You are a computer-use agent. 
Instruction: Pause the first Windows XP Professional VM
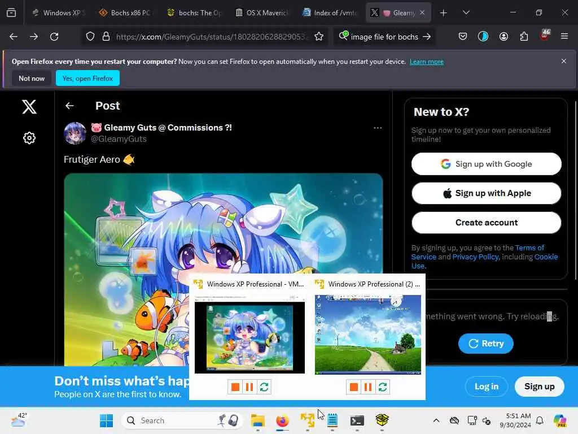(249, 387)
